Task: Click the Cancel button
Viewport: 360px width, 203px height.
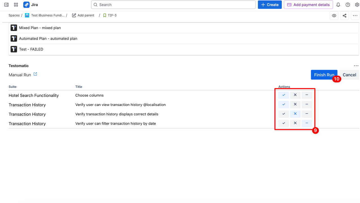Action: tap(349, 75)
